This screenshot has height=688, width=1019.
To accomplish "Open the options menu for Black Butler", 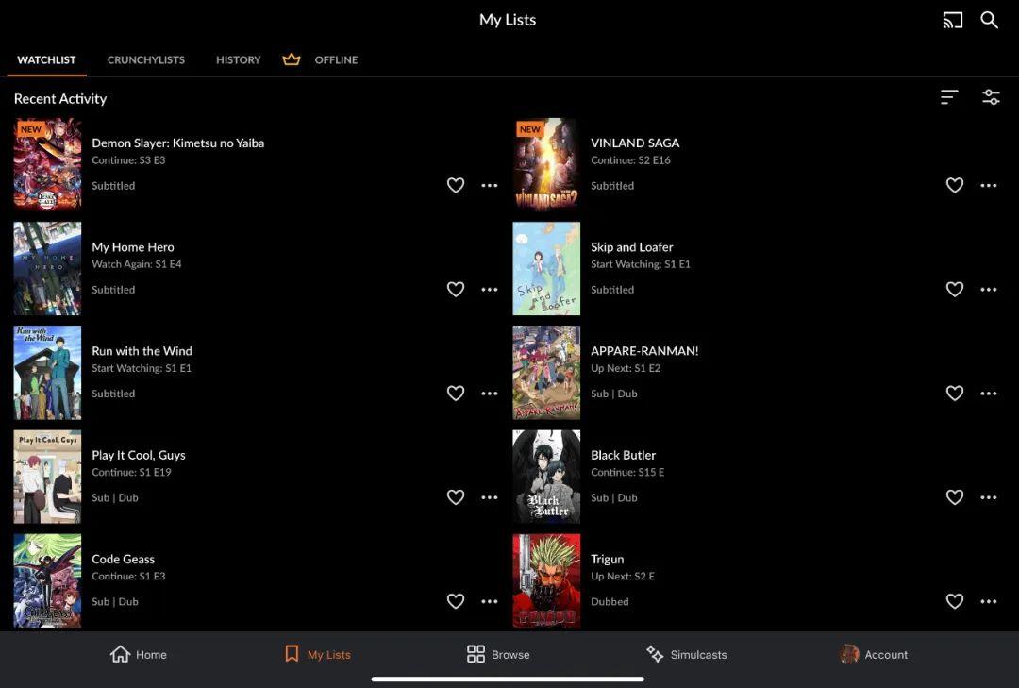I will [988, 497].
